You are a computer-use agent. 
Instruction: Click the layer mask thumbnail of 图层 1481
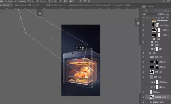tap(157, 62)
